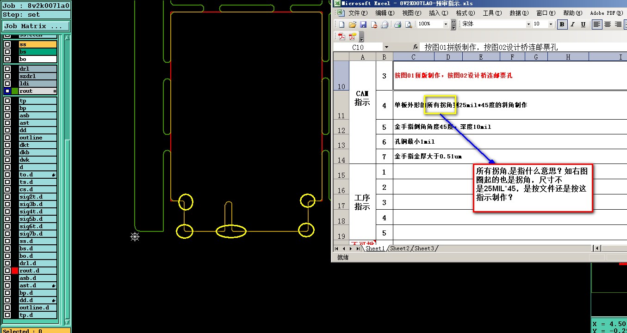Toggle Italic formatting in Excel
This screenshot has height=333, width=627.
[x=573, y=24]
